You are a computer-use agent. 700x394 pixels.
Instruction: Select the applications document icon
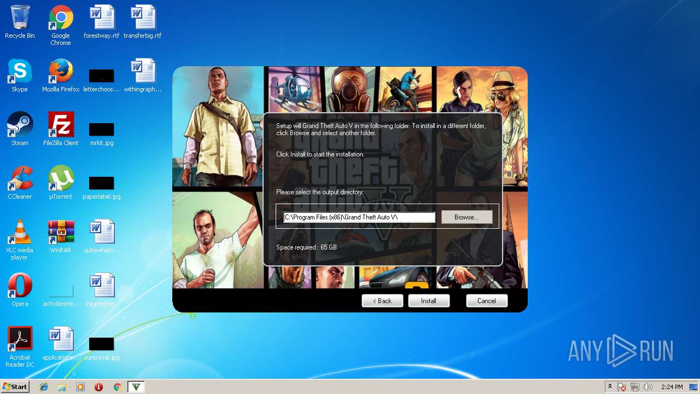[61, 344]
